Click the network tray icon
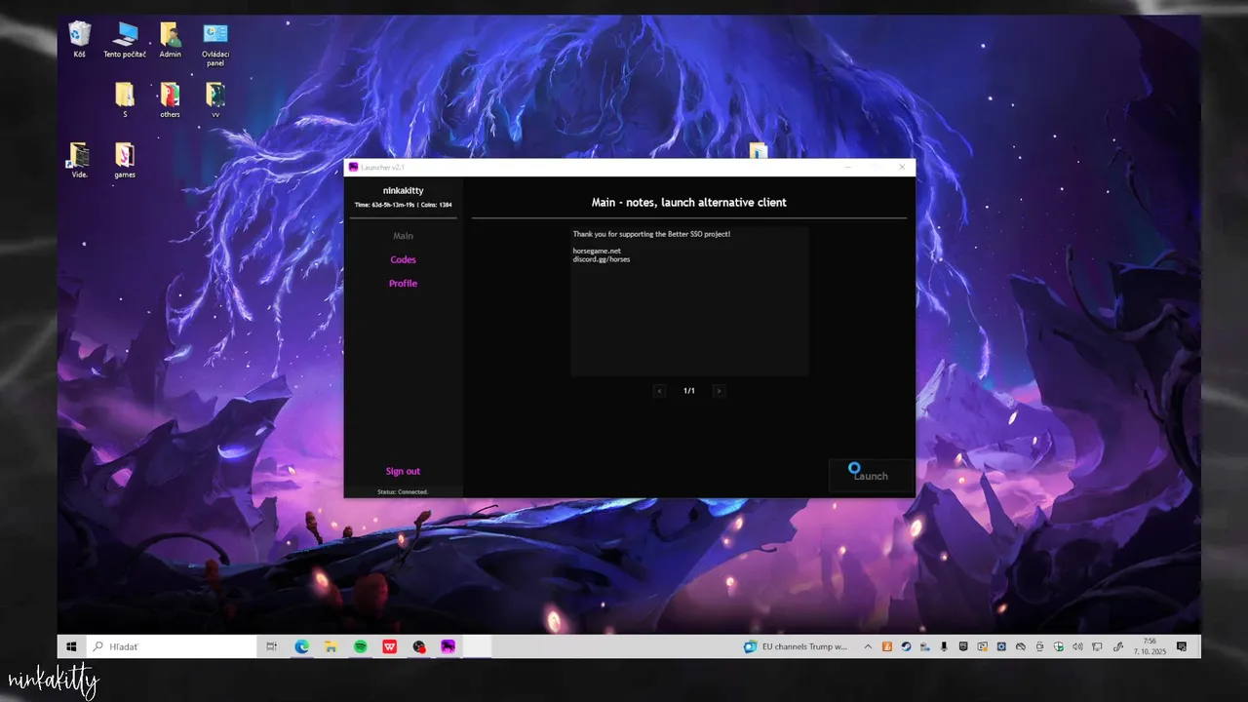 coord(1097,646)
